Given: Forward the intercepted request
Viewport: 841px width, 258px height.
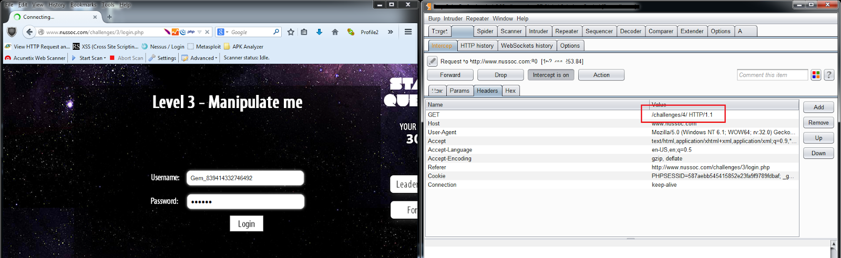Looking at the screenshot, I should (450, 75).
